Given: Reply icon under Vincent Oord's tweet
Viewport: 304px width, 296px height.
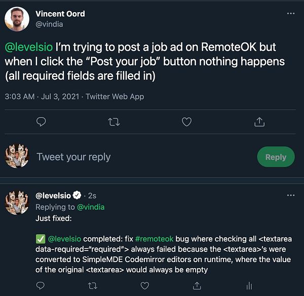Looking at the screenshot, I should click(x=42, y=122).
